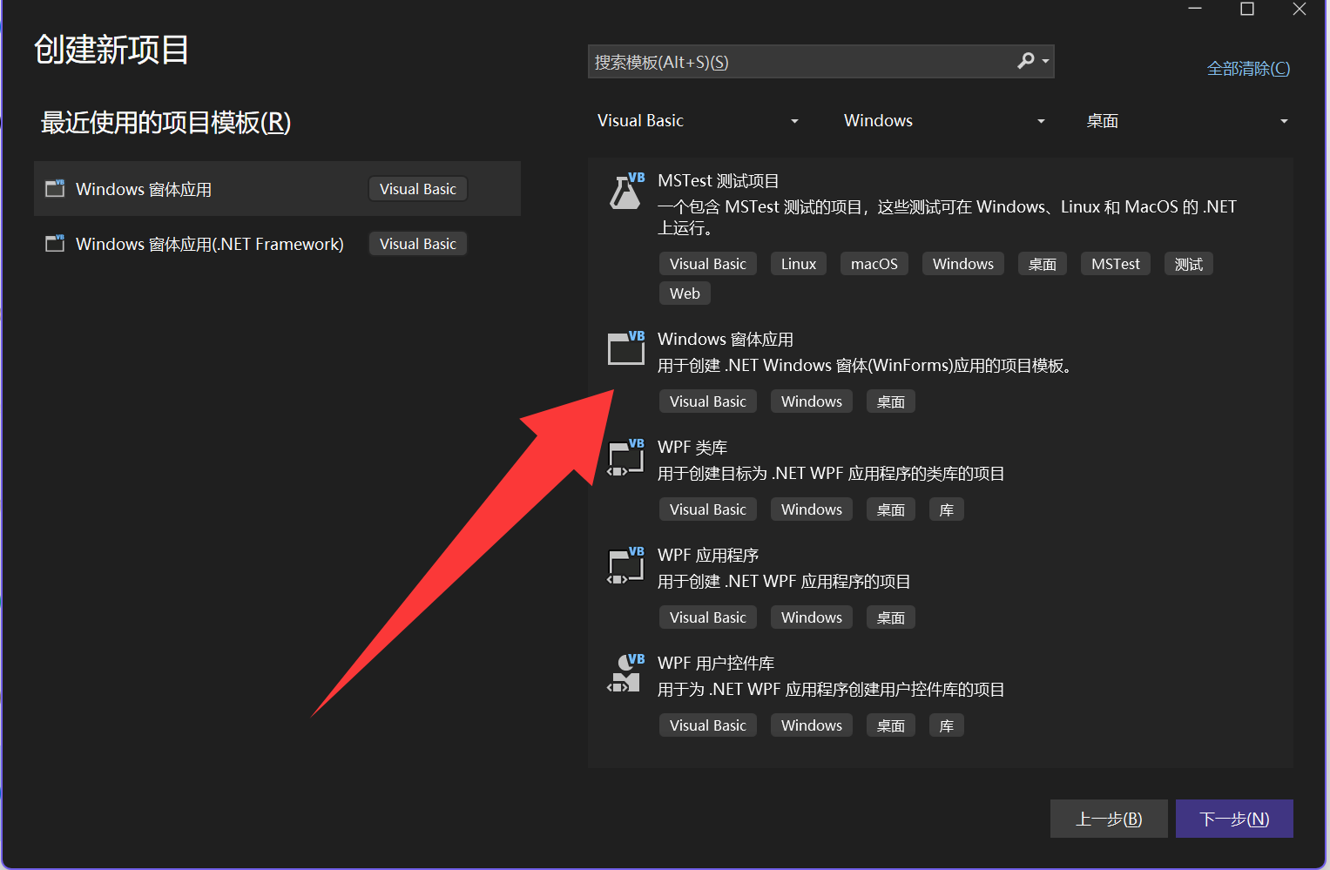The height and width of the screenshot is (870, 1330).
Task: Click the MSTest tag chip
Action: coord(1116,264)
